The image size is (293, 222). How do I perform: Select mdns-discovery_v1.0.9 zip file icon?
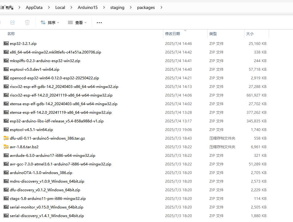pyautogui.click(x=6, y=181)
